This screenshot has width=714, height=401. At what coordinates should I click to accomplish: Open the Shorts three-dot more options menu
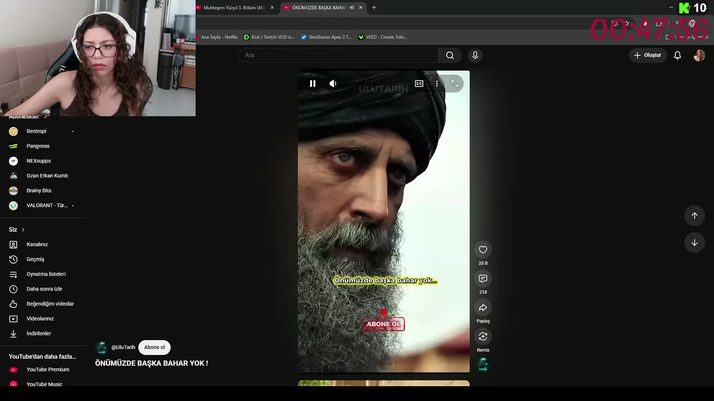(437, 84)
